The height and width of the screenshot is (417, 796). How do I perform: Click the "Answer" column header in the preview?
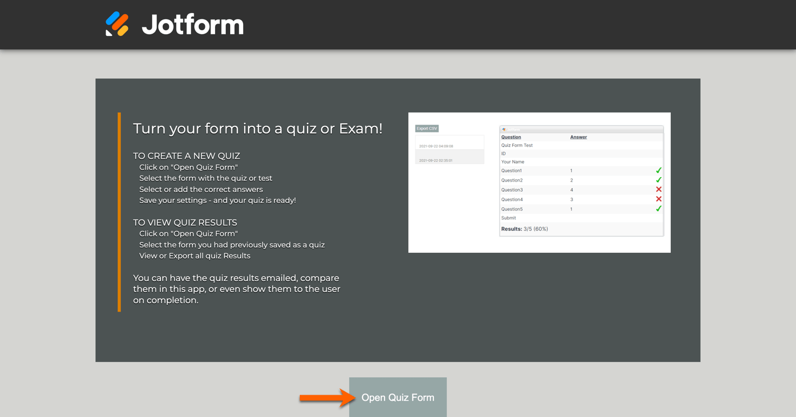click(x=578, y=137)
